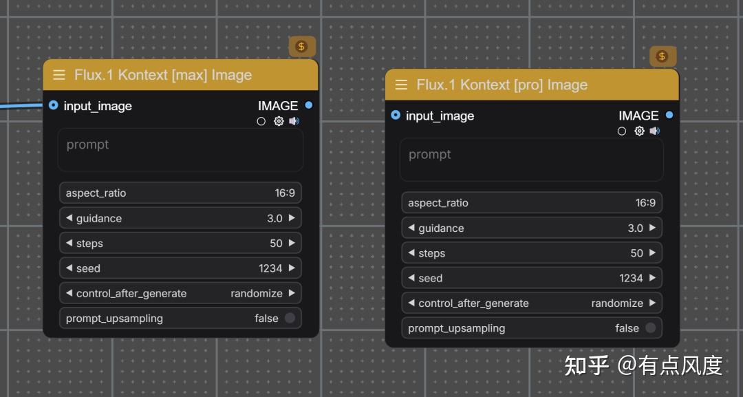
Task: Click the prompt text box on the [max] node
Action: coord(180,150)
